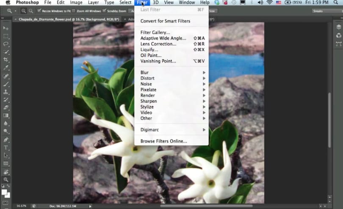This screenshot has height=209, width=343.
Task: Toggle Quick Mask mode icon
Action: point(6,203)
